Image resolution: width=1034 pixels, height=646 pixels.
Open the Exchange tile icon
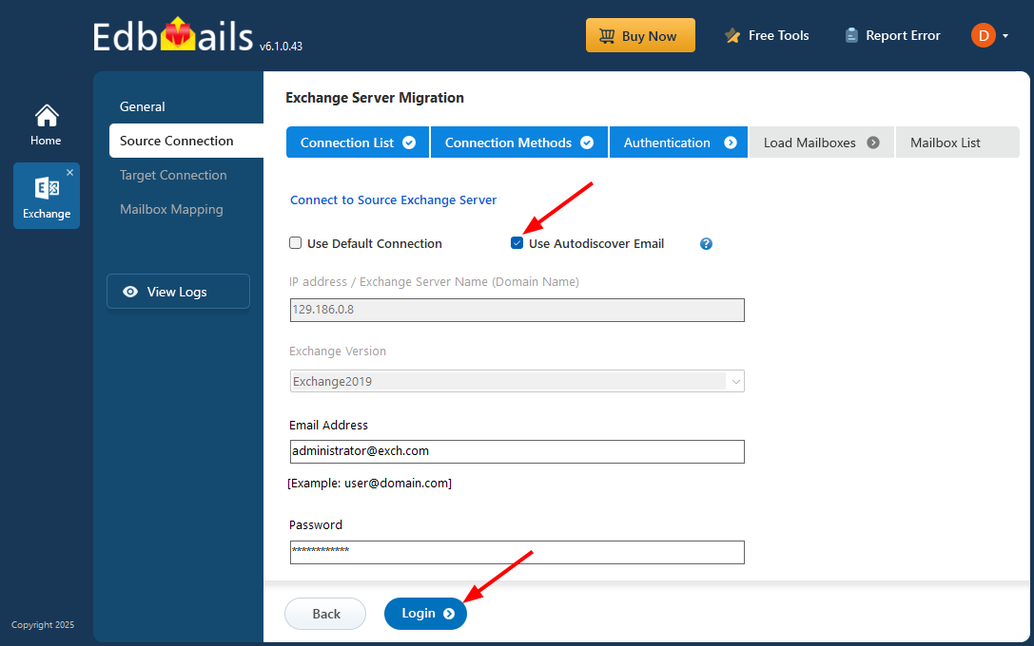pos(47,188)
